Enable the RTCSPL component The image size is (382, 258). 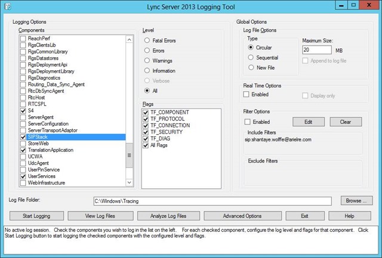23,104
